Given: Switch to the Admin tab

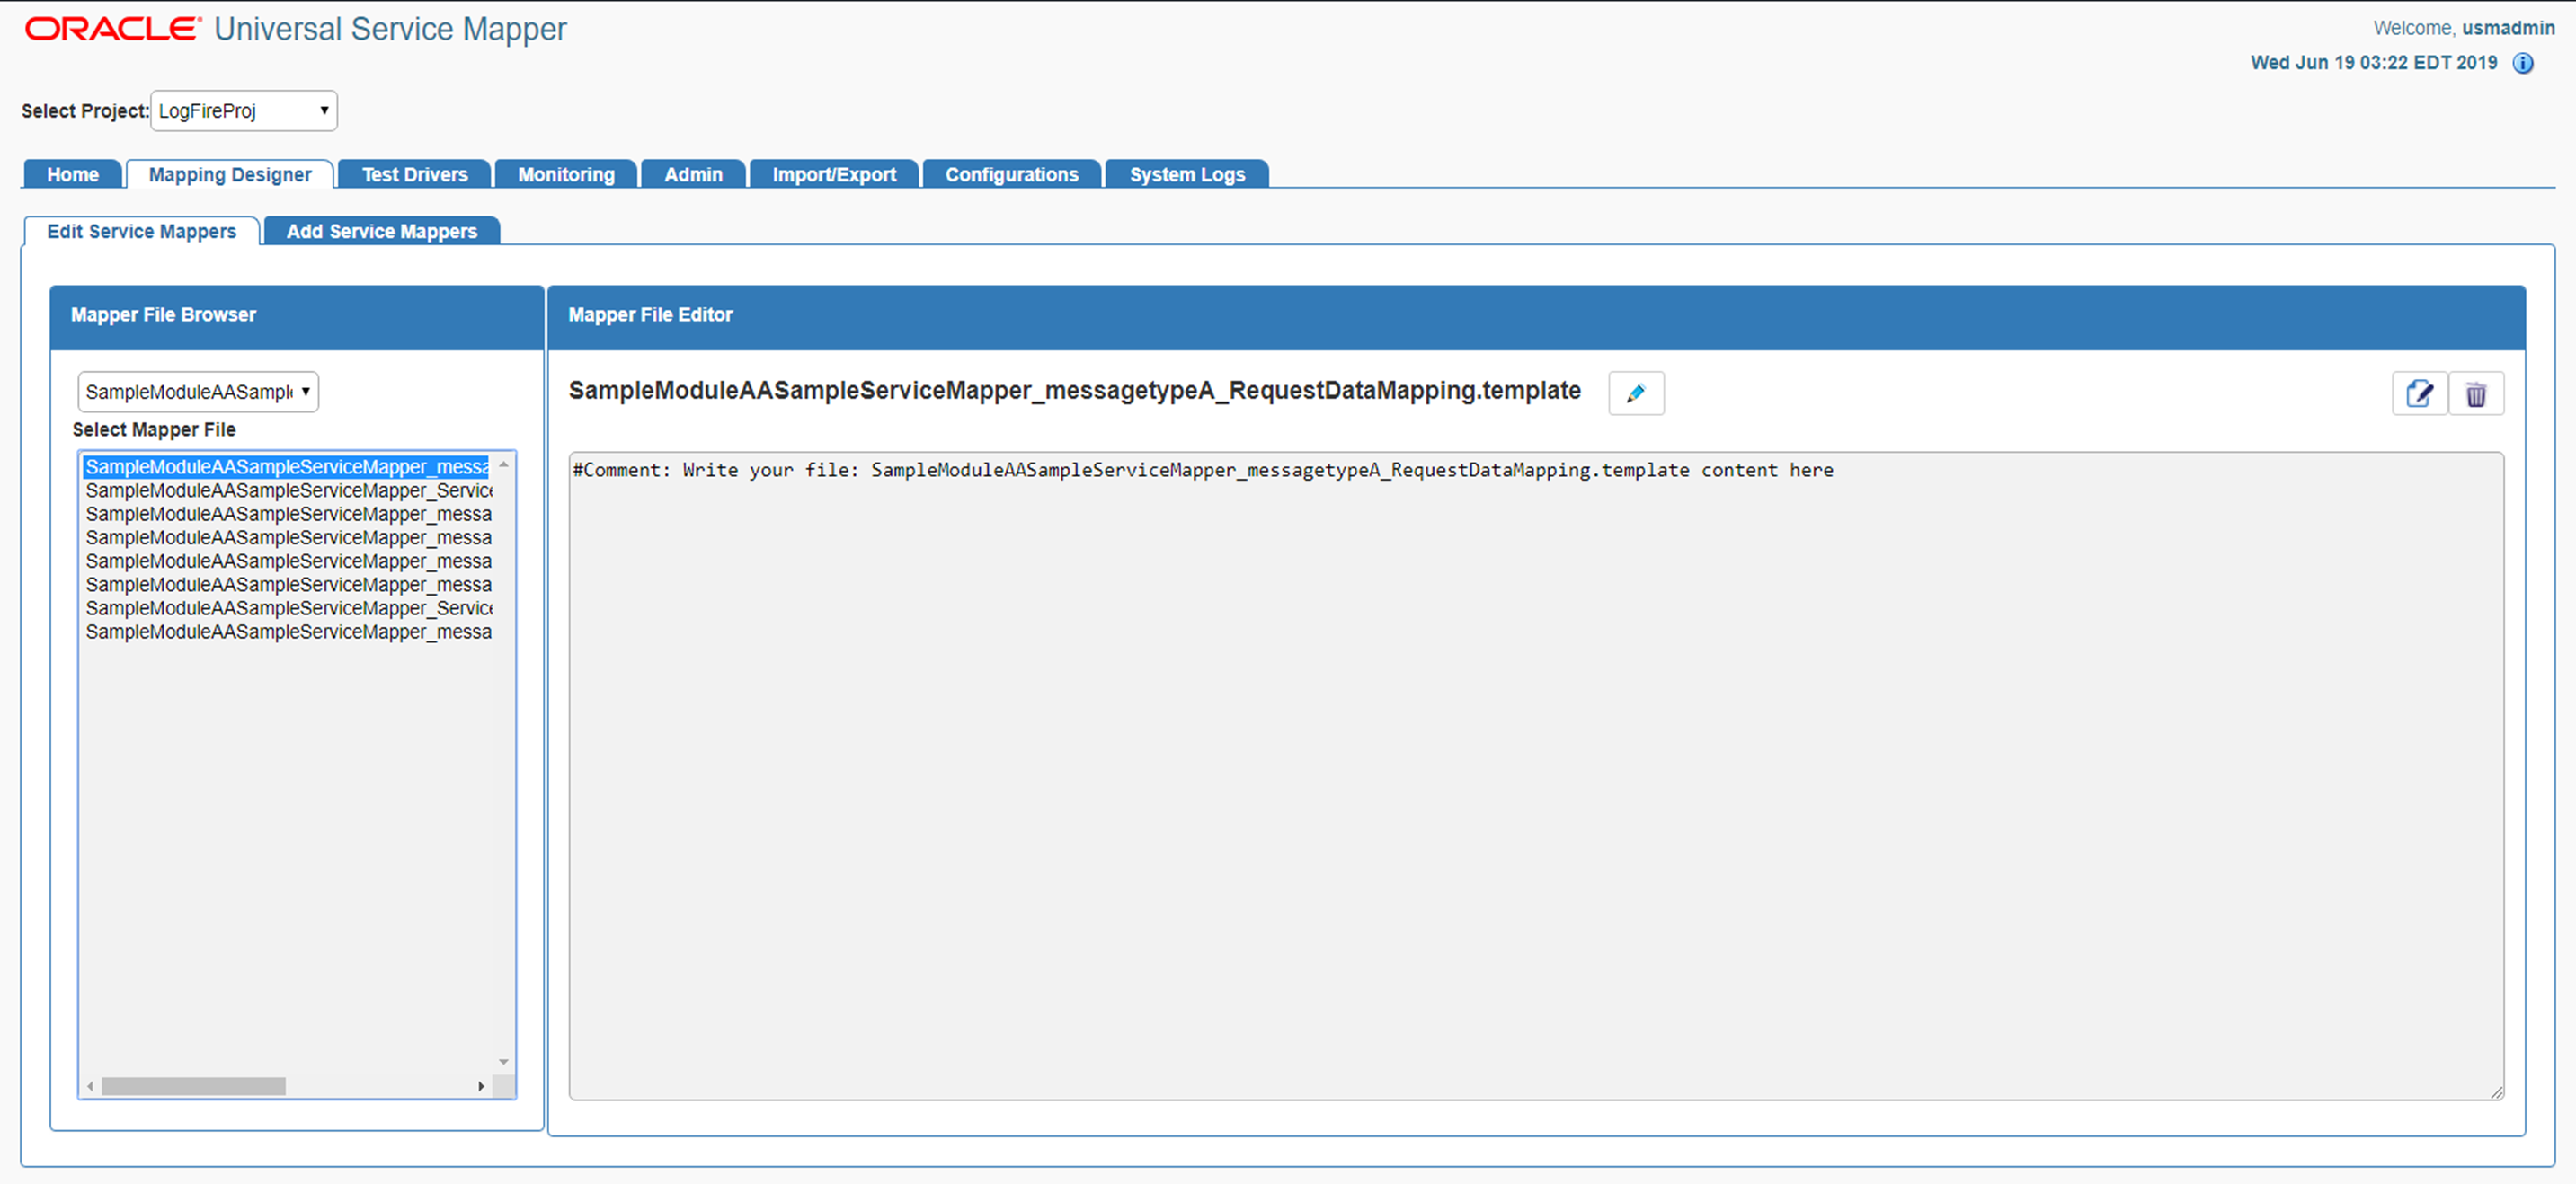Looking at the screenshot, I should [693, 174].
